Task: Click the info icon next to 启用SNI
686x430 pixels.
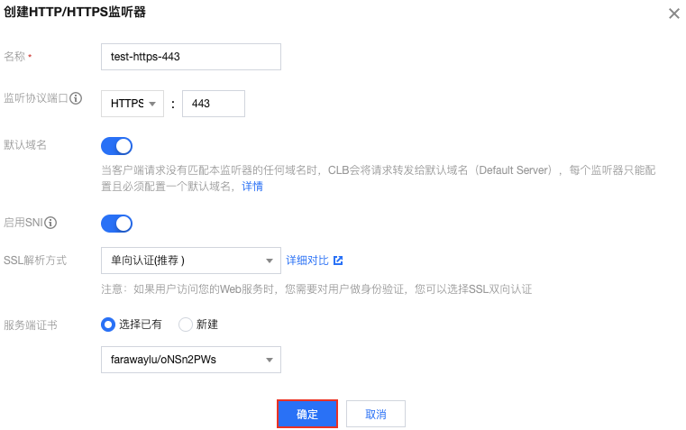Action: (x=50, y=223)
